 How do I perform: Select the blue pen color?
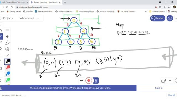[8, 74]
